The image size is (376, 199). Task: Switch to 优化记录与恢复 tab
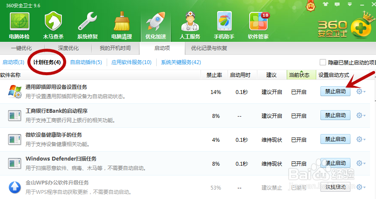click(x=209, y=48)
